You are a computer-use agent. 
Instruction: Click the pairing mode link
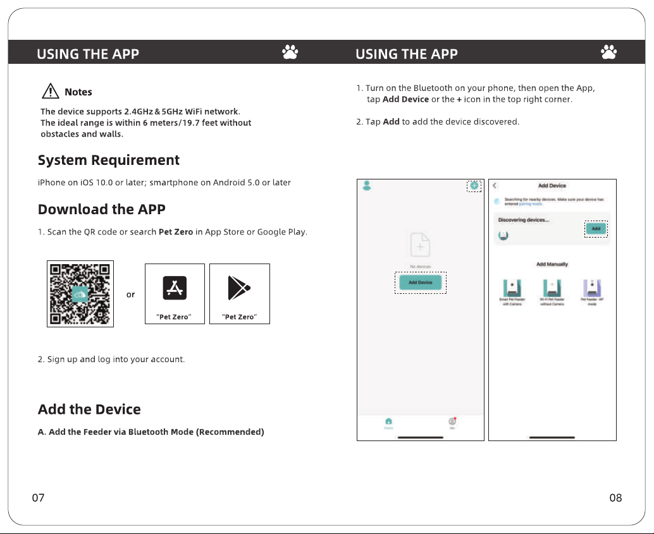[531, 204]
